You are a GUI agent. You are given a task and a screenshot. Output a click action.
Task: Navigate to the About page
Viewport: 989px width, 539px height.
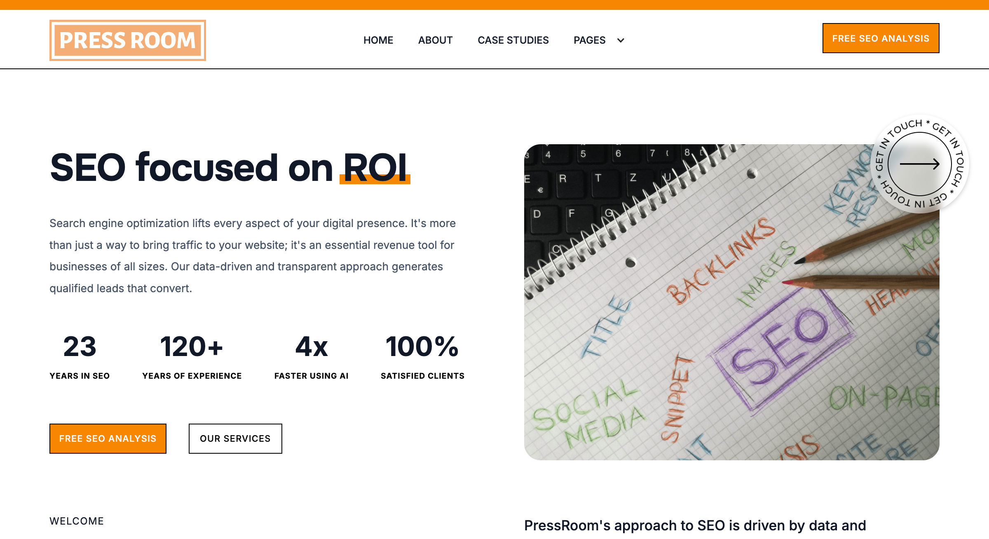tap(435, 40)
